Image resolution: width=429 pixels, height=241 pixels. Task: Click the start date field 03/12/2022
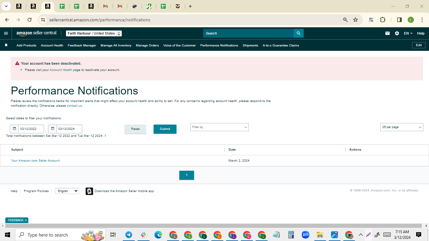pos(31,129)
